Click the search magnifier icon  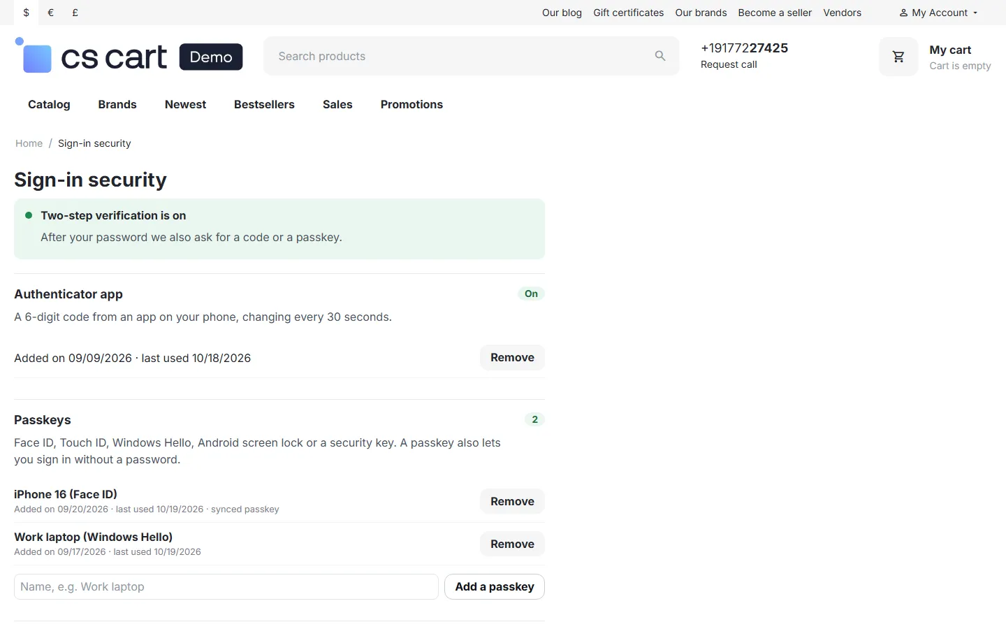point(660,56)
